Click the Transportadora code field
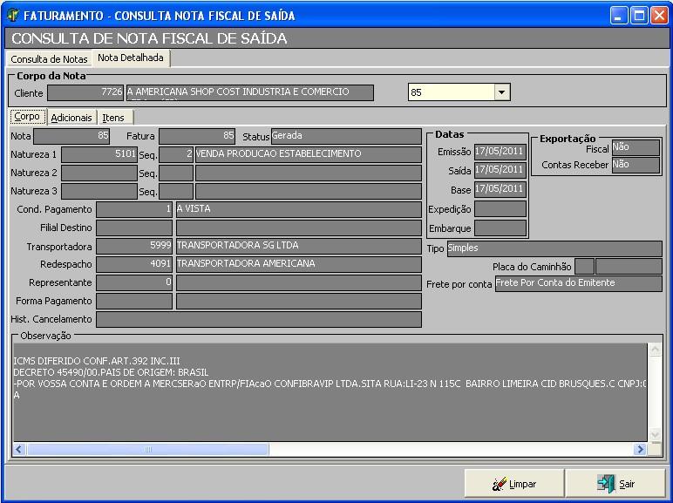Viewport: 673px width, 503px height. 134,246
